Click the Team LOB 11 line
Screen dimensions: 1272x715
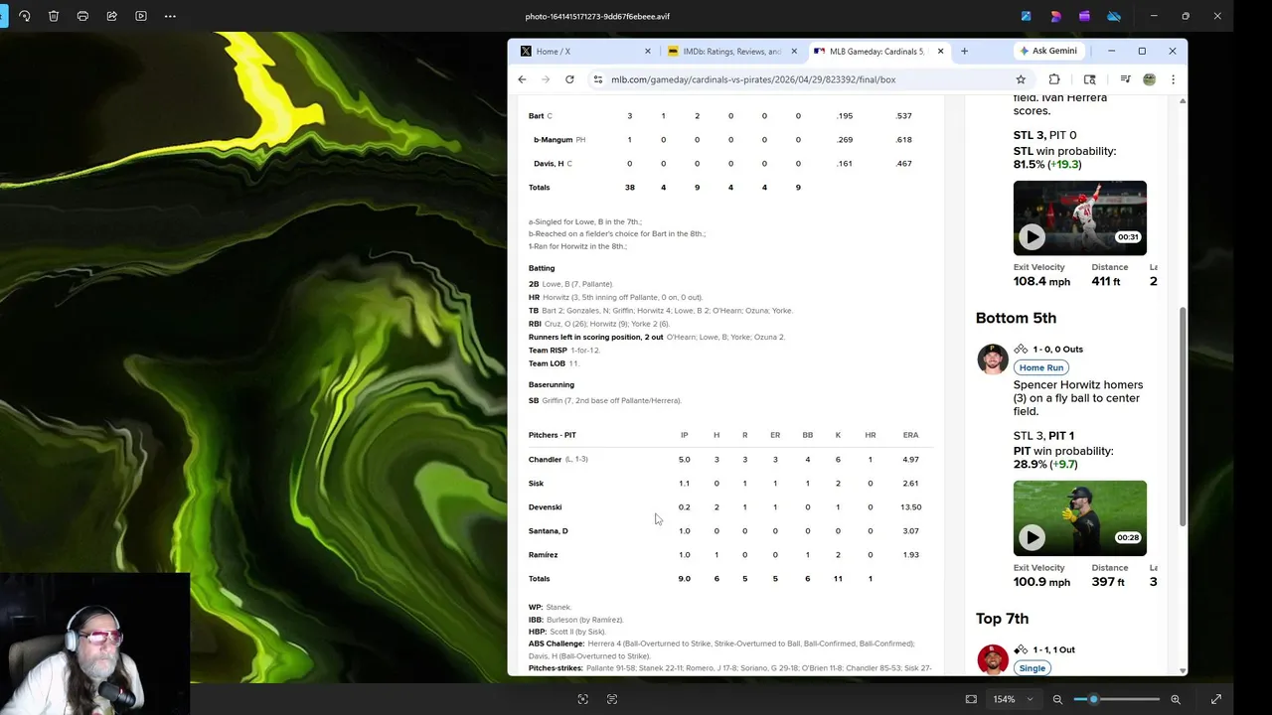[x=554, y=363]
